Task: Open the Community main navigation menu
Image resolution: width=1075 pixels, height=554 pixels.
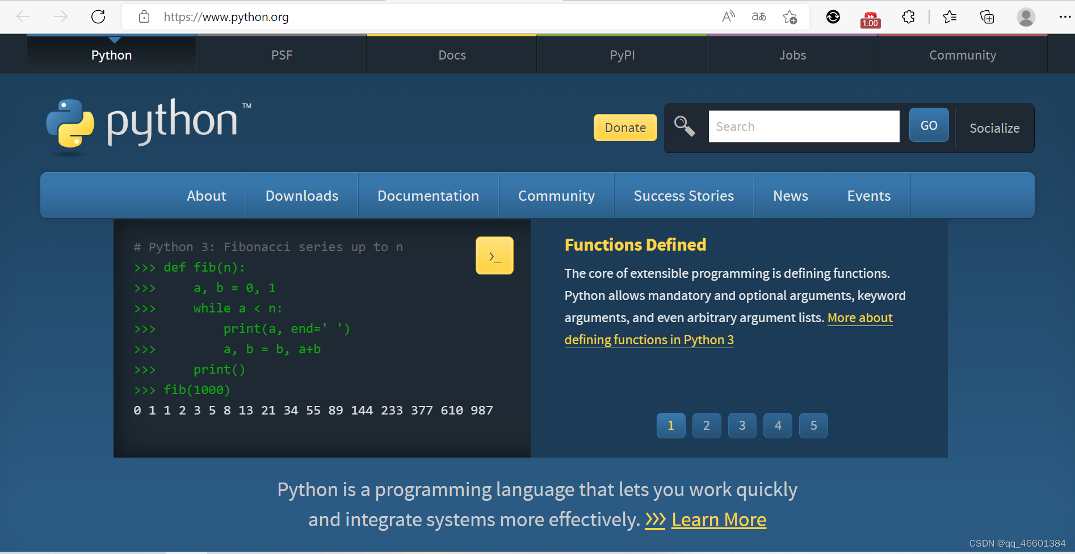Action: pos(556,196)
